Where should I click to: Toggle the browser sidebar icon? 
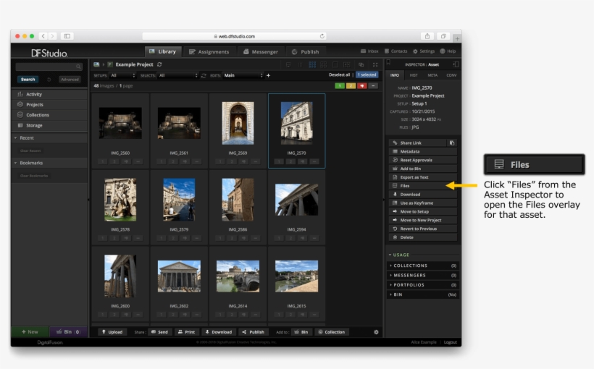click(x=67, y=36)
